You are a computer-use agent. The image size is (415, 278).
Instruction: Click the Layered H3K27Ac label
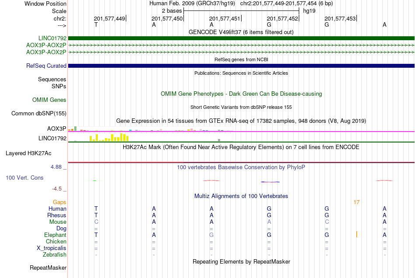(28, 153)
